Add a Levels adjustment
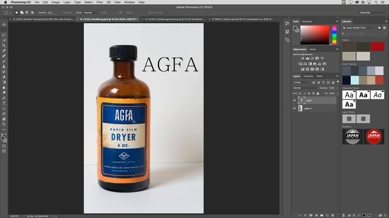 tap(308, 59)
